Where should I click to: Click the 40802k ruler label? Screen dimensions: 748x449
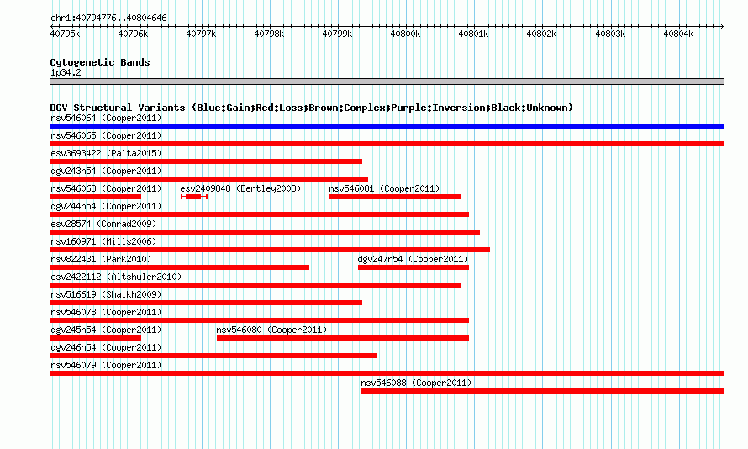541,34
